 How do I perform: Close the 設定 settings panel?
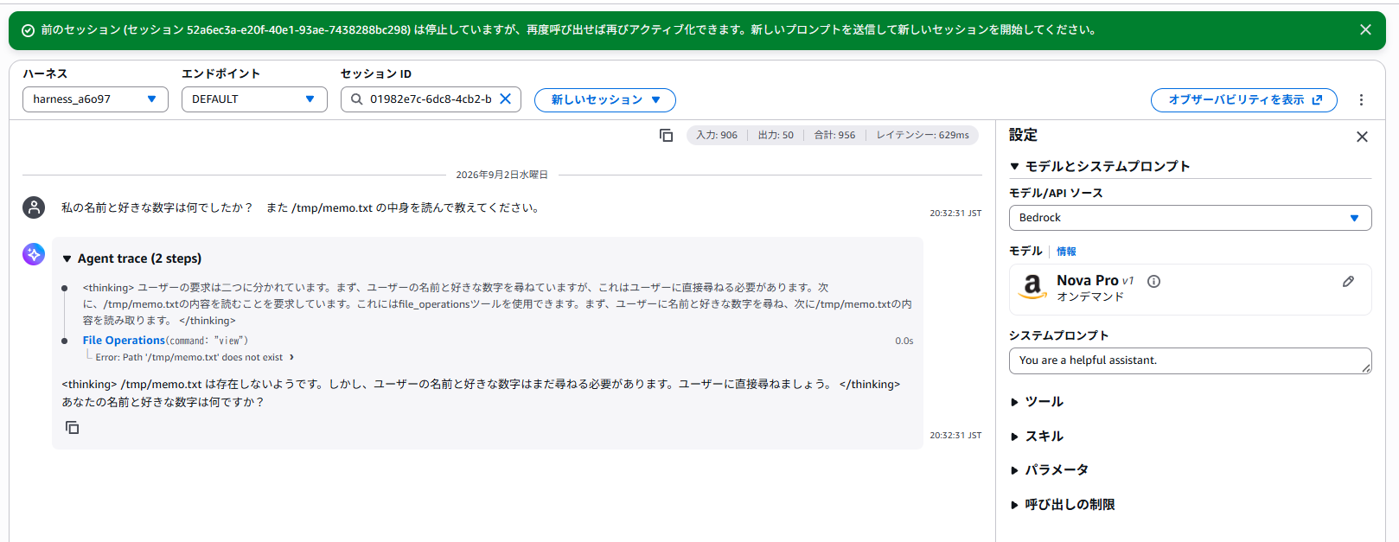[x=1362, y=137]
